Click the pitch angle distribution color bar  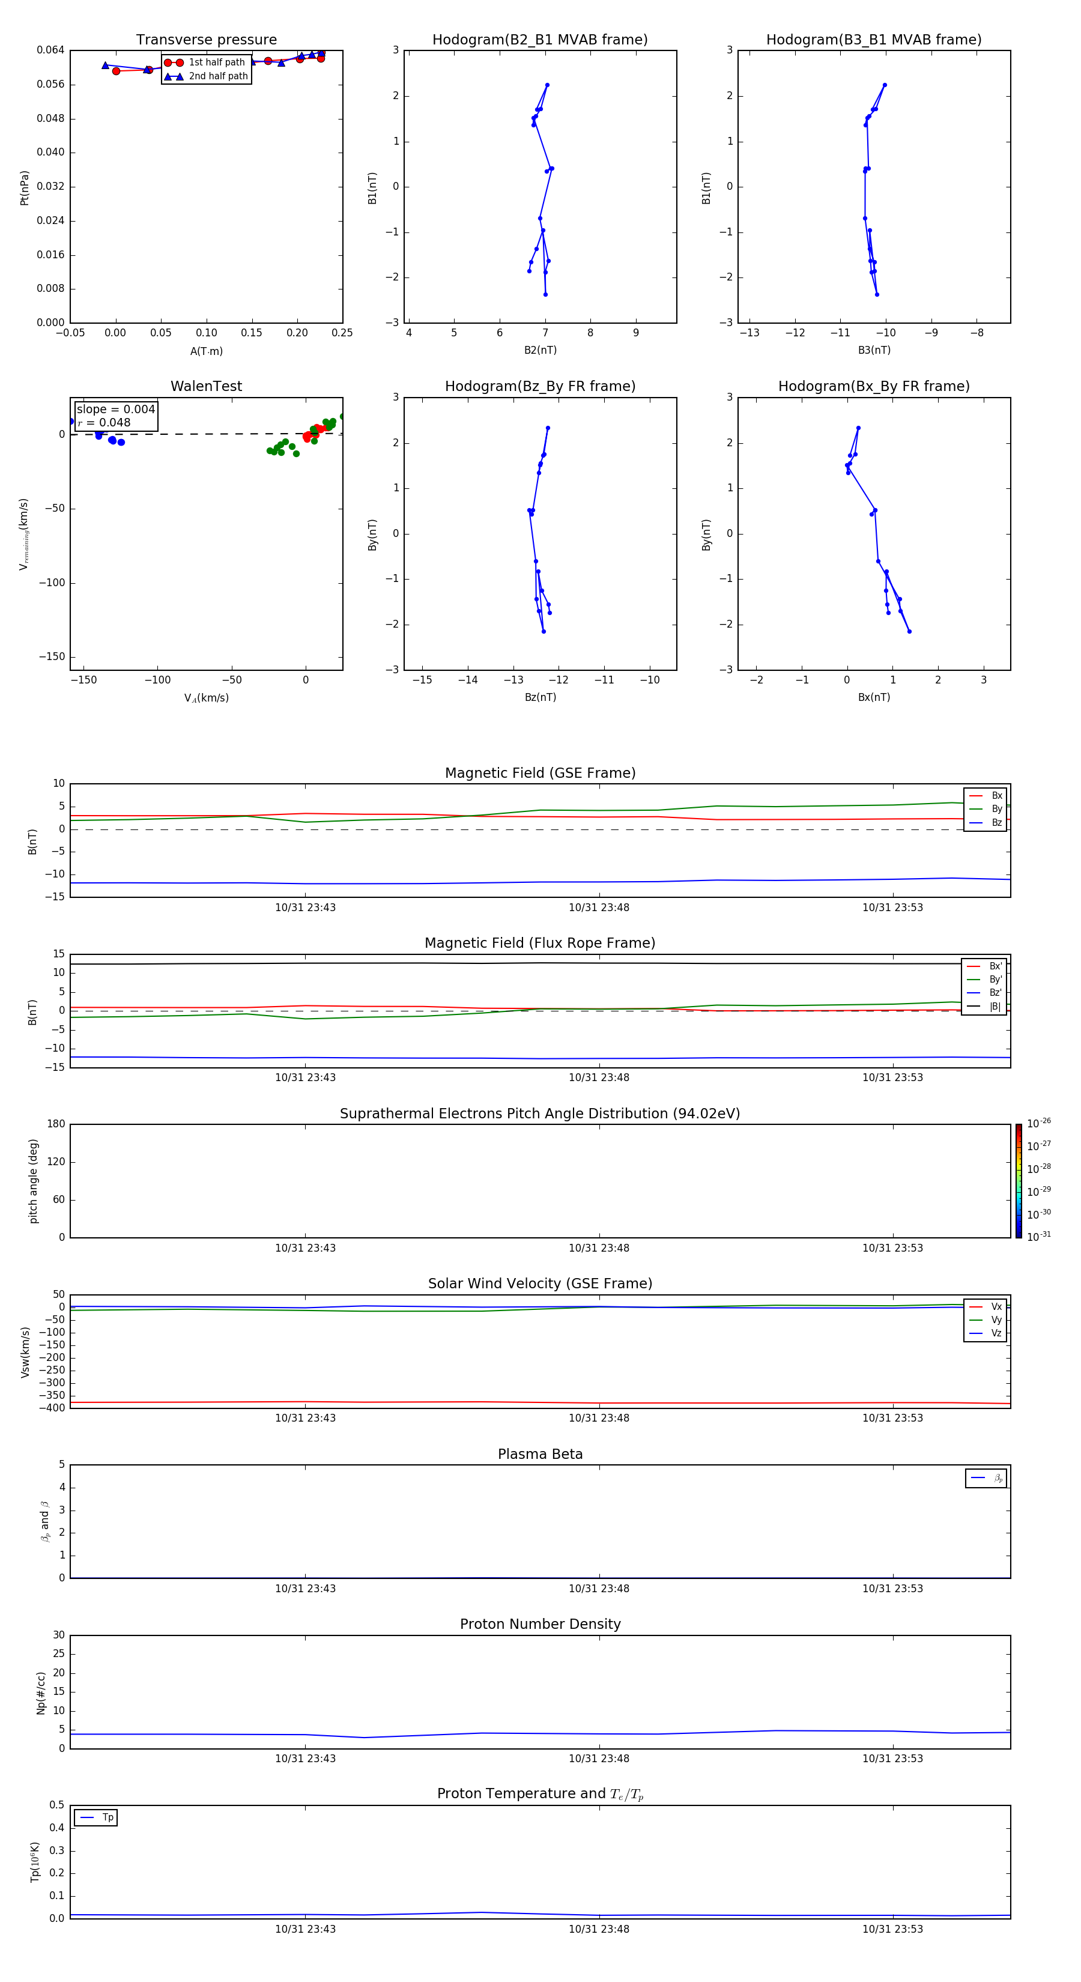click(1019, 1181)
